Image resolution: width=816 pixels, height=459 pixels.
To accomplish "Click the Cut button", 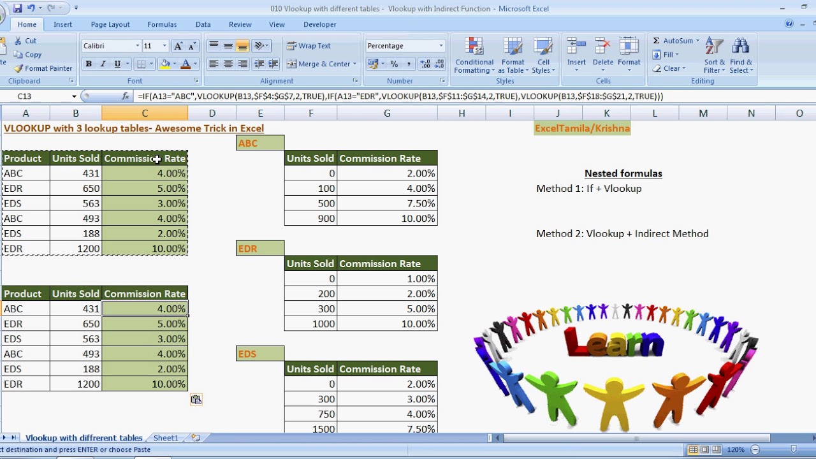I will pyautogui.click(x=25, y=41).
